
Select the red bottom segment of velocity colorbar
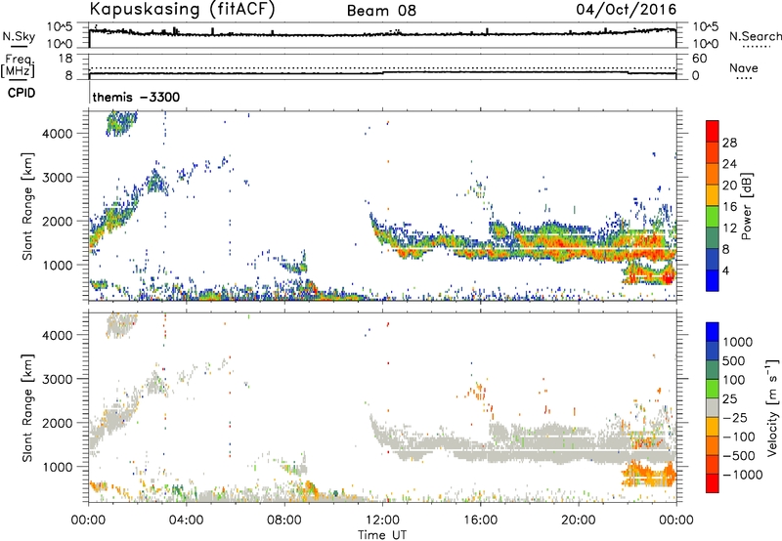pos(713,483)
